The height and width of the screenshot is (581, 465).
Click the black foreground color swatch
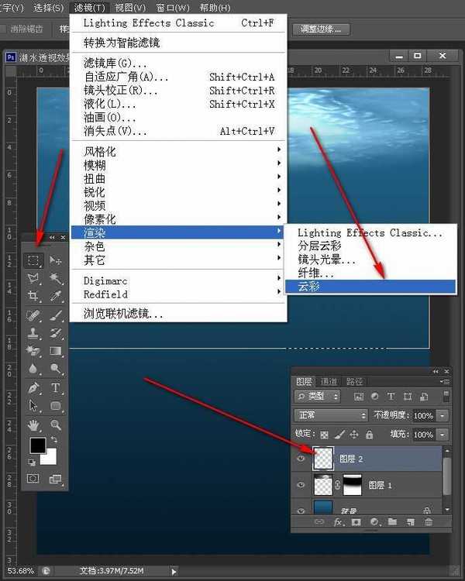[37, 445]
